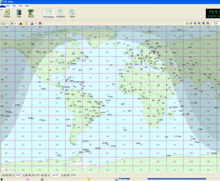Click the dark red bell-shaped toolbar icon
220x181 pixels.
(x=21, y=24)
